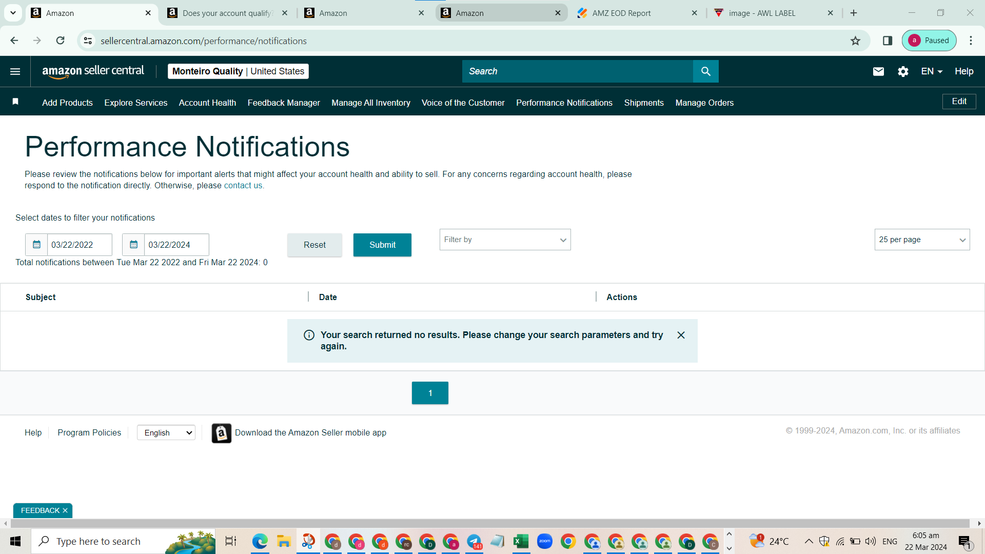Open Task View on the taskbar
985x554 pixels.
click(231, 541)
